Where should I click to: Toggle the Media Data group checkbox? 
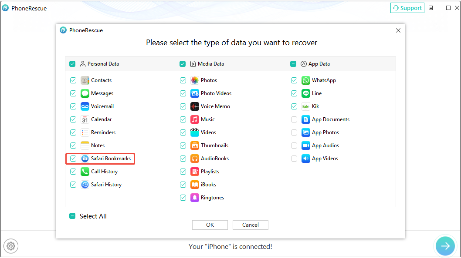(x=183, y=64)
